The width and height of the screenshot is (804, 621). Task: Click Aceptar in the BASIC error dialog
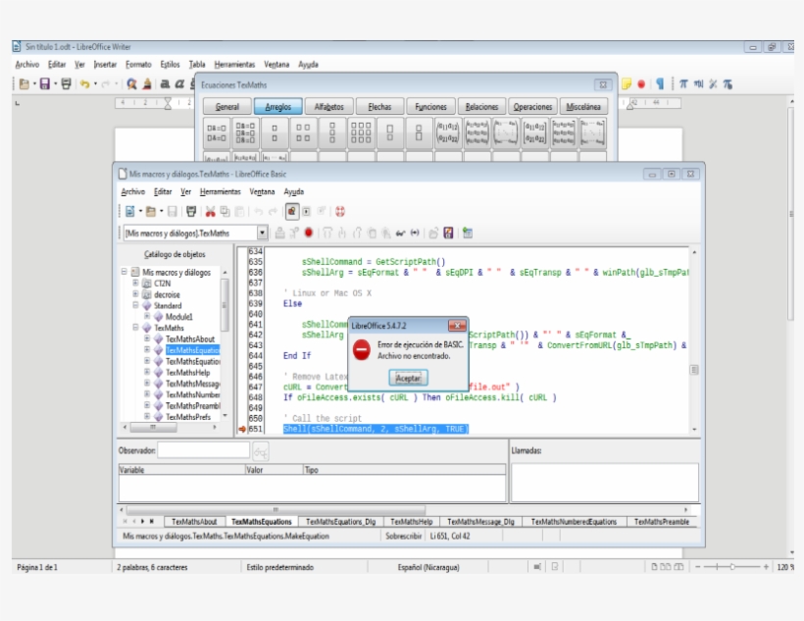tap(407, 377)
